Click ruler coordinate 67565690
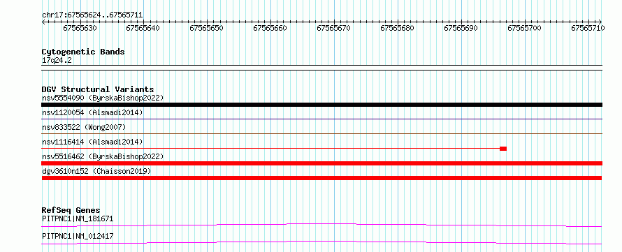Viewport: 622px width, 252px height. click(461, 28)
